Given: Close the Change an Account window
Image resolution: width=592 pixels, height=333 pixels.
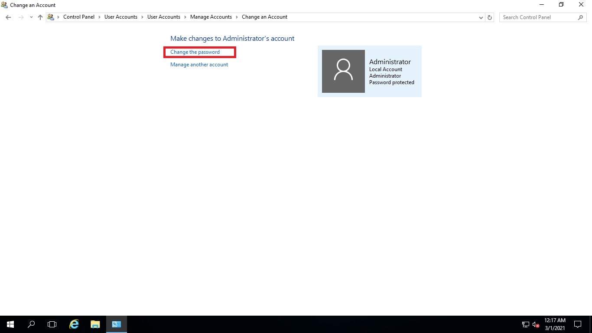Looking at the screenshot, I should [x=581, y=5].
